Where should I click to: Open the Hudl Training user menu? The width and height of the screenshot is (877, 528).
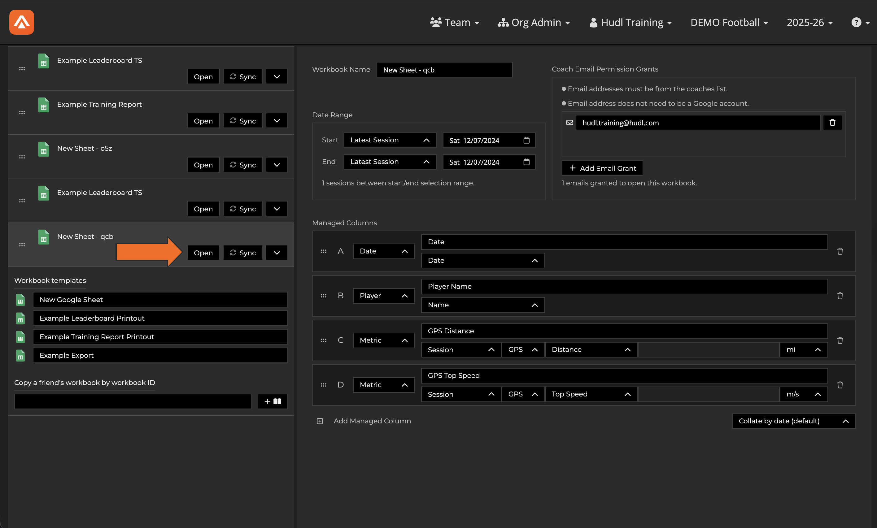pyautogui.click(x=630, y=22)
